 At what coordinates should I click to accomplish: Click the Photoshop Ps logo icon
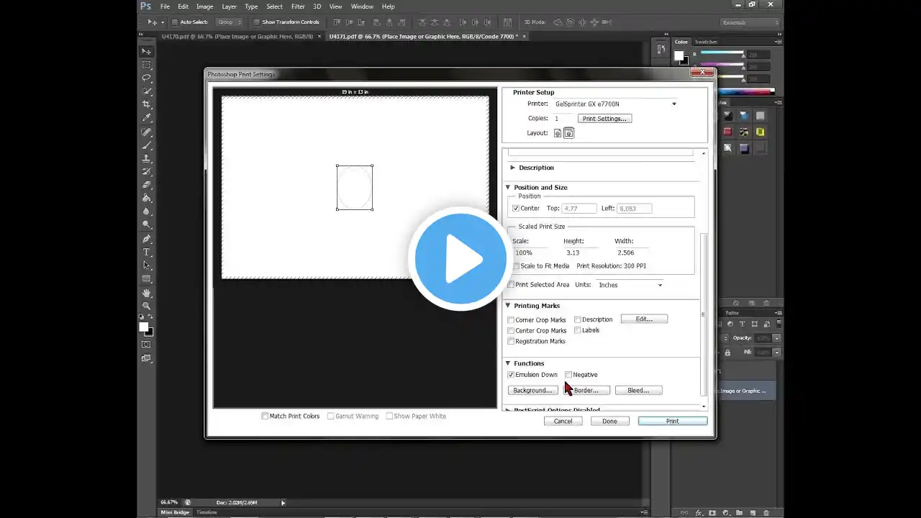pyautogui.click(x=145, y=6)
